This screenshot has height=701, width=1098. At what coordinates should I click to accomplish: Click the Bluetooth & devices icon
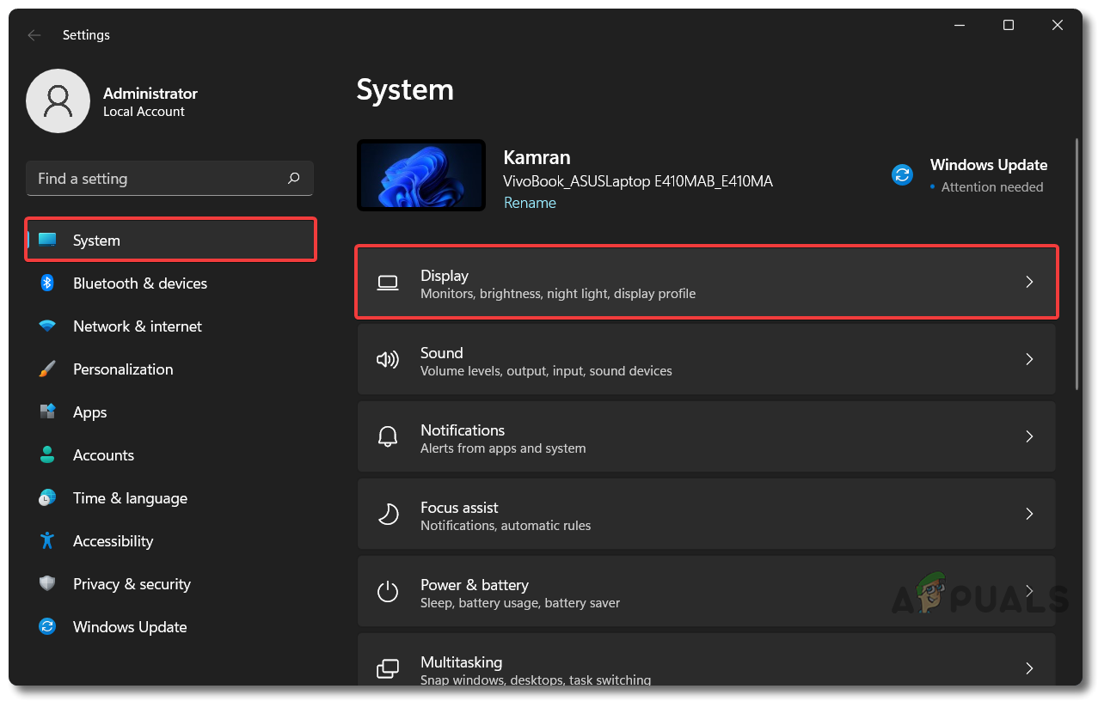47,283
